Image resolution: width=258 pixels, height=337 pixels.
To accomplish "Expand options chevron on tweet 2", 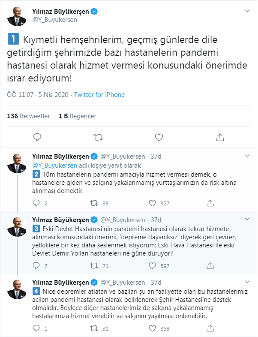I will pyautogui.click(x=247, y=156).
